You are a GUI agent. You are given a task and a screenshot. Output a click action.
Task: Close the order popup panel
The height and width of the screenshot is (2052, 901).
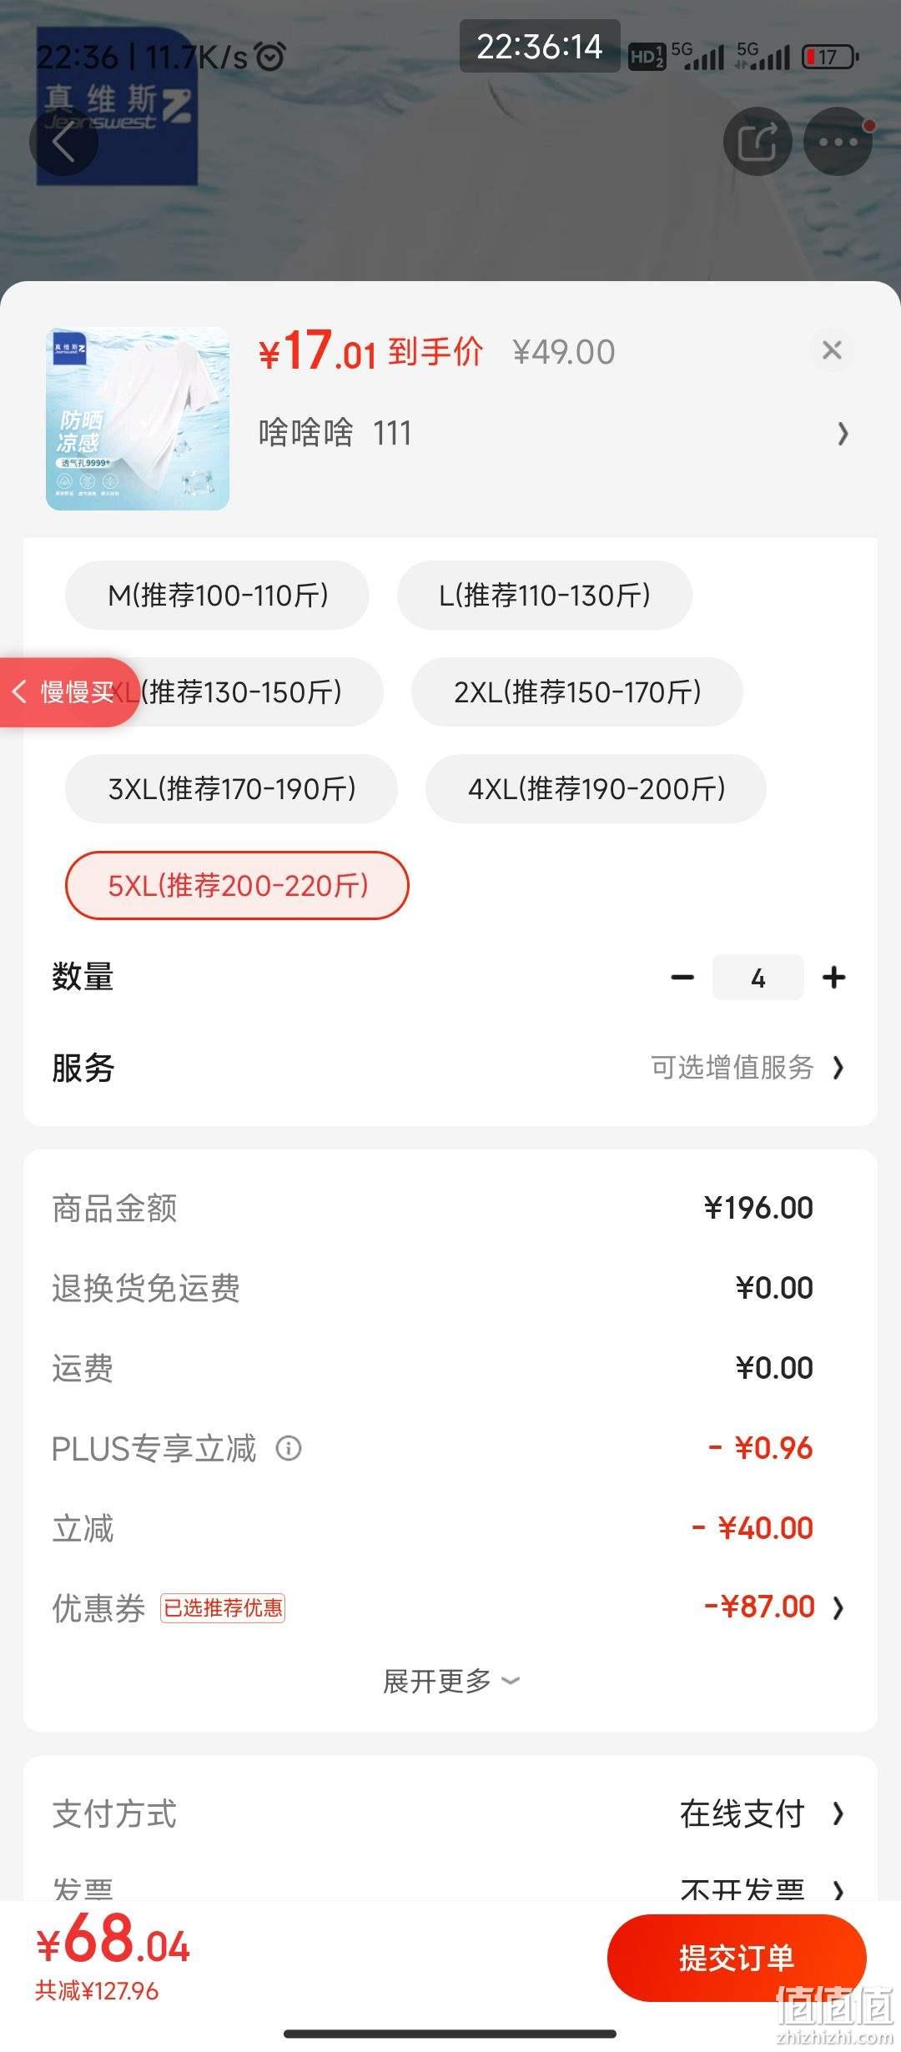point(832,350)
